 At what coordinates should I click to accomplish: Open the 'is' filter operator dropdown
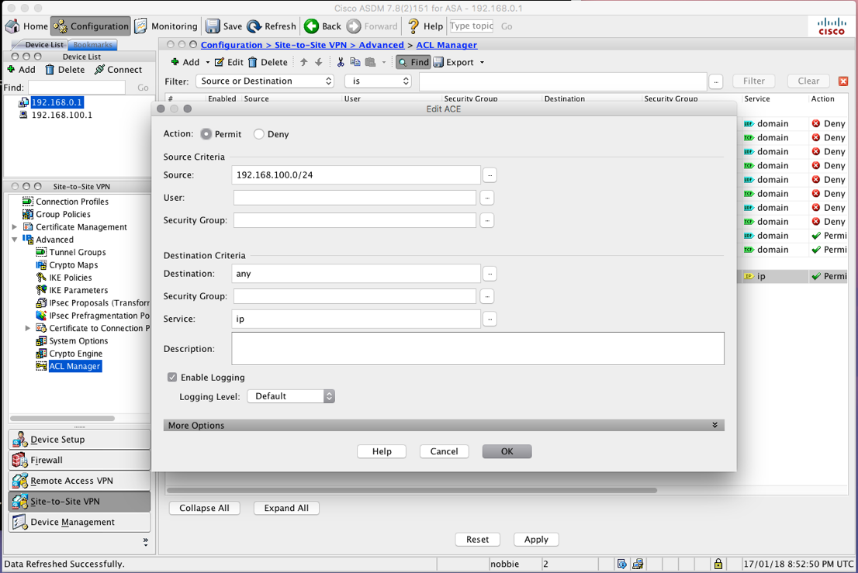378,81
